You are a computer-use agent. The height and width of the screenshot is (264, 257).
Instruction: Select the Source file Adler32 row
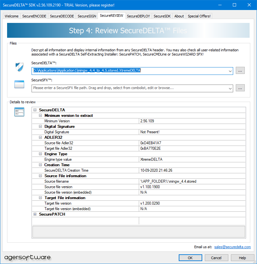pyautogui.click(x=139, y=143)
